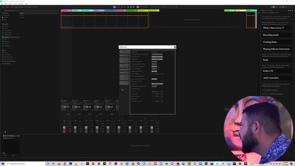Click the Color Intensity slider
This screenshot has height=166, width=295.
[157, 96]
